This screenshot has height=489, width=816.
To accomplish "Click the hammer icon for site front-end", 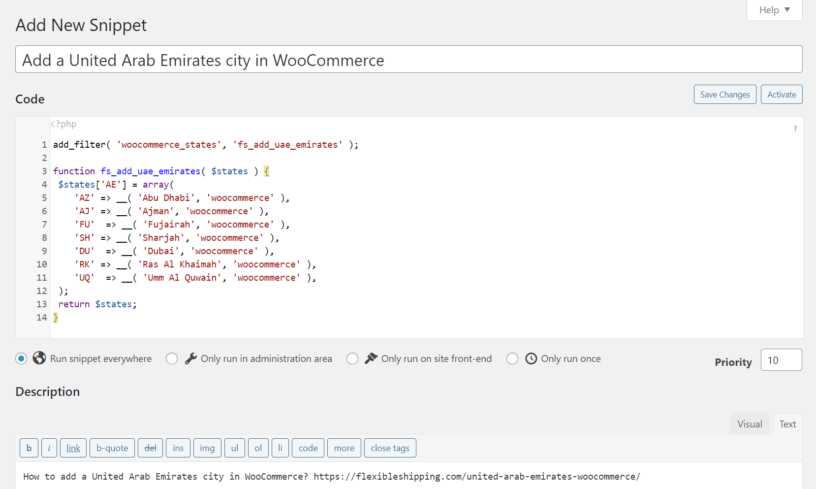I will pos(371,359).
